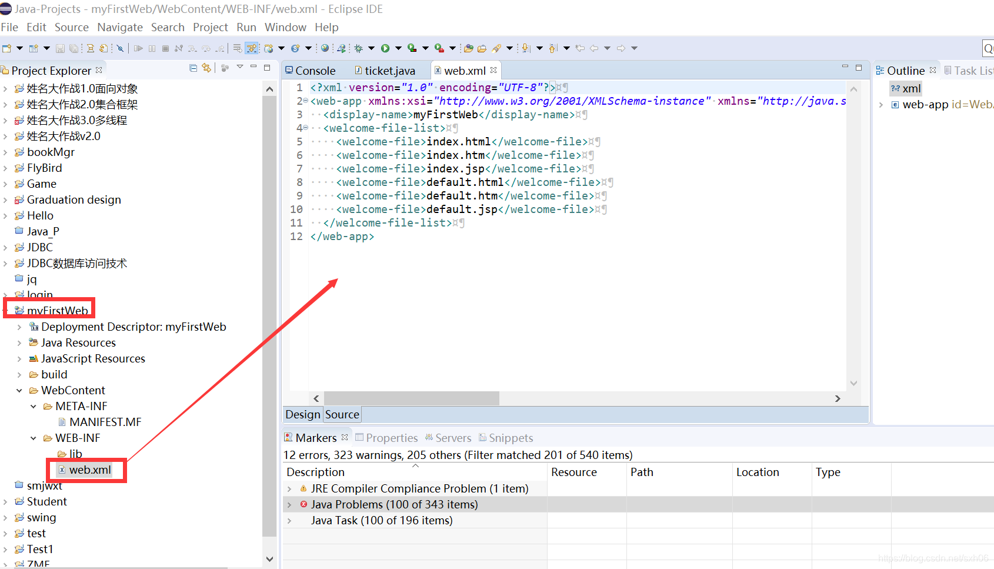Screen dimensions: 994x569
Task: Click the Resource column header
Action: point(574,472)
